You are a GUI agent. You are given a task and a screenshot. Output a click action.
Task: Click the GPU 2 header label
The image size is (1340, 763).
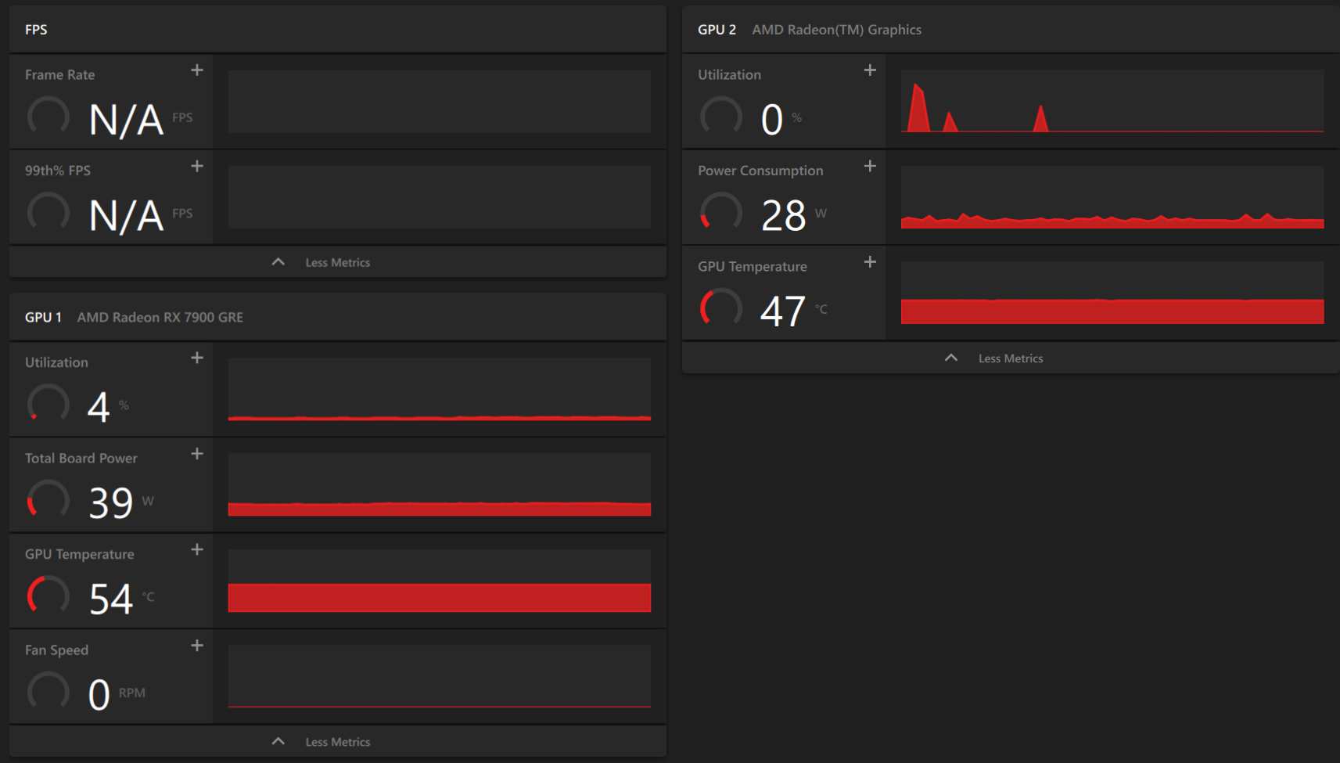coord(717,30)
